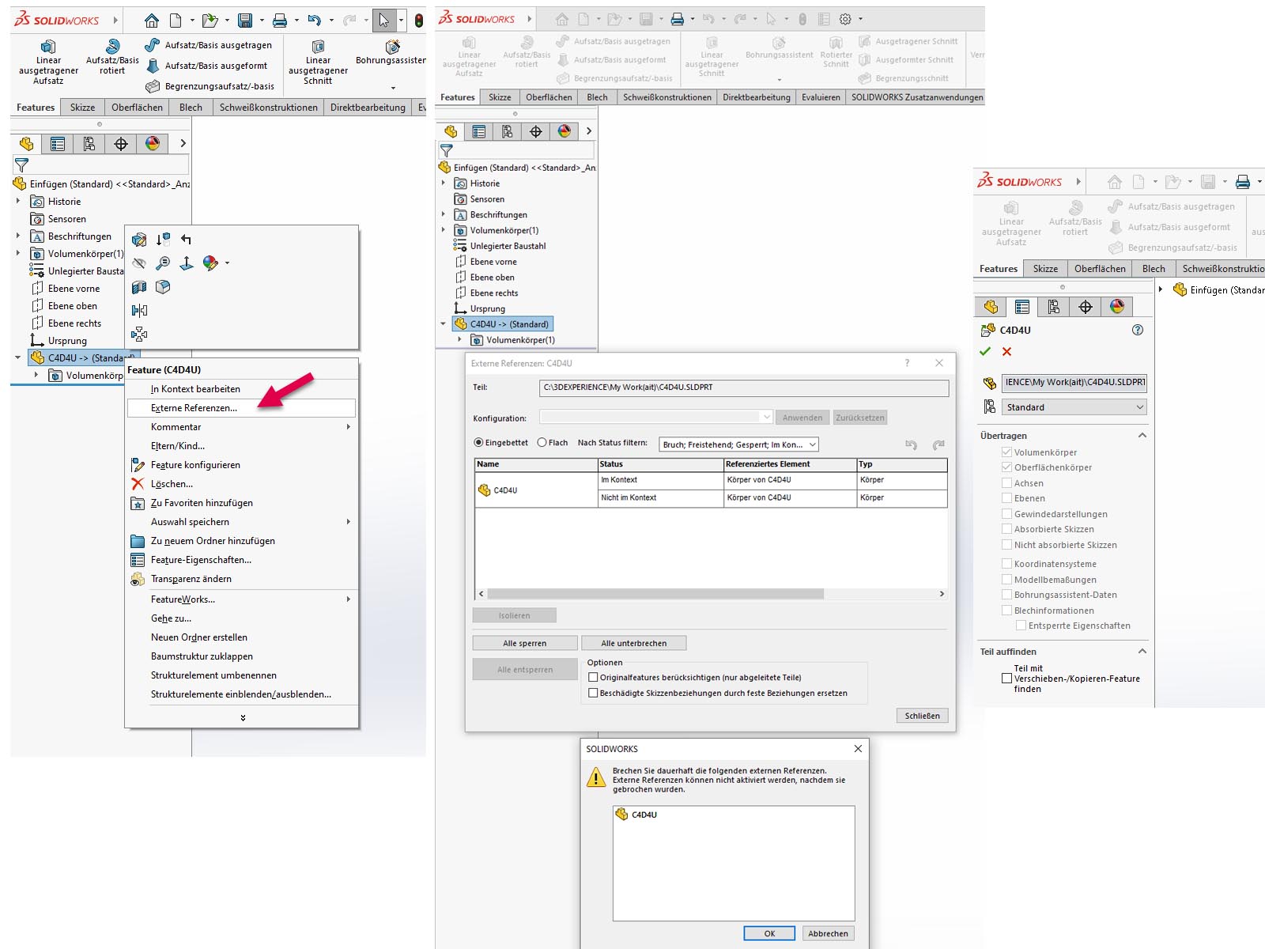The image size is (1265, 949).
Task: Click Aufsatz/Basis rotiert in left window
Action: (x=112, y=57)
